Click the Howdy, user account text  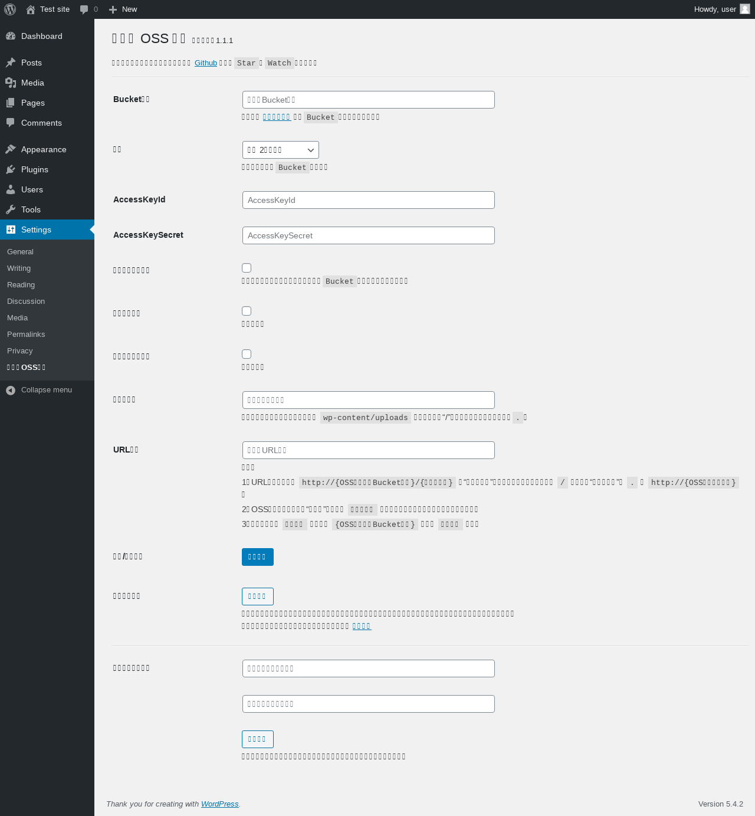(x=715, y=9)
